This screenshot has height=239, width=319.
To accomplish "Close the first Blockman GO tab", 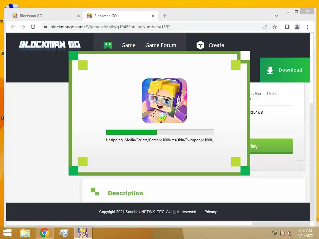I will pyautogui.click(x=78, y=16).
